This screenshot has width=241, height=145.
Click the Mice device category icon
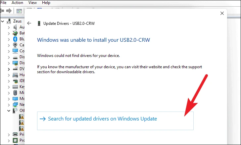point(15,93)
